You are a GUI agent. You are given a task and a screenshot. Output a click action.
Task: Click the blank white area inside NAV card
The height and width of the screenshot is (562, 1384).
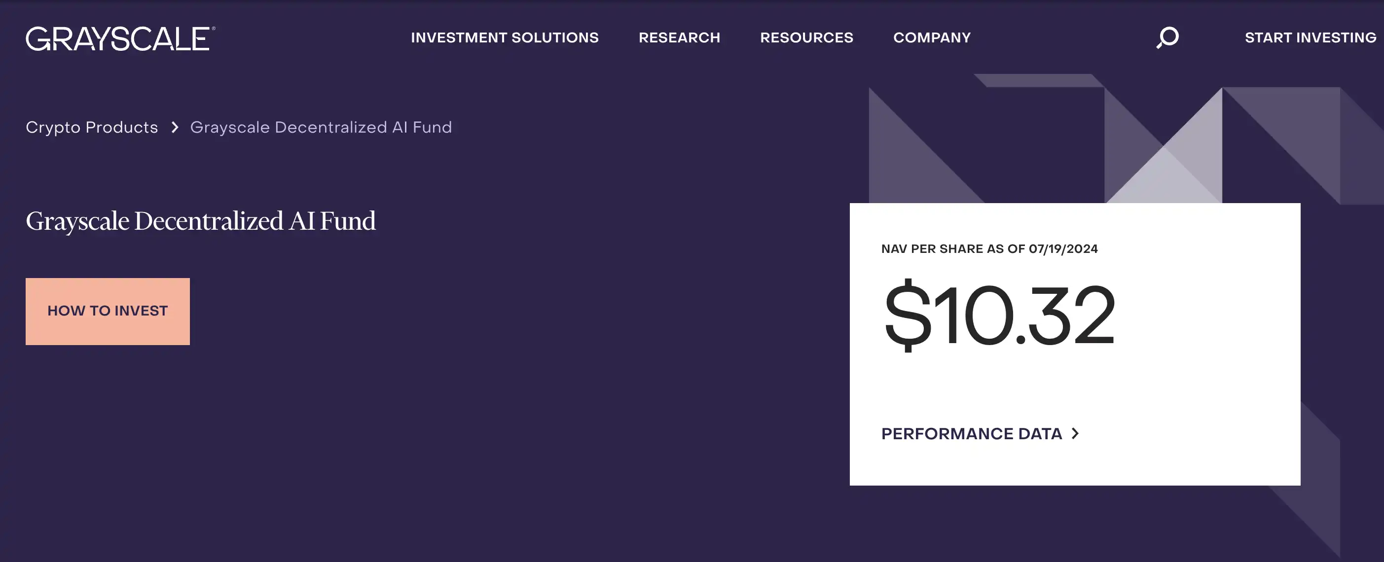coord(1209,376)
